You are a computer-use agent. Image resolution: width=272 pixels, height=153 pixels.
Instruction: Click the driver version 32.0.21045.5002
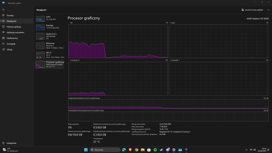pyautogui.click(x=165, y=124)
